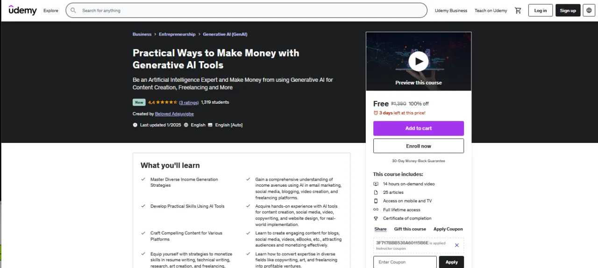Image resolution: width=598 pixels, height=268 pixels.
Task: Click the 1,319 students text
Action: pos(215,102)
